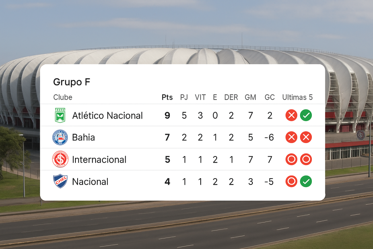Image resolution: width=373 pixels, height=249 pixels.
Task: Click the Bahia club crest
Action: [x=60, y=137]
